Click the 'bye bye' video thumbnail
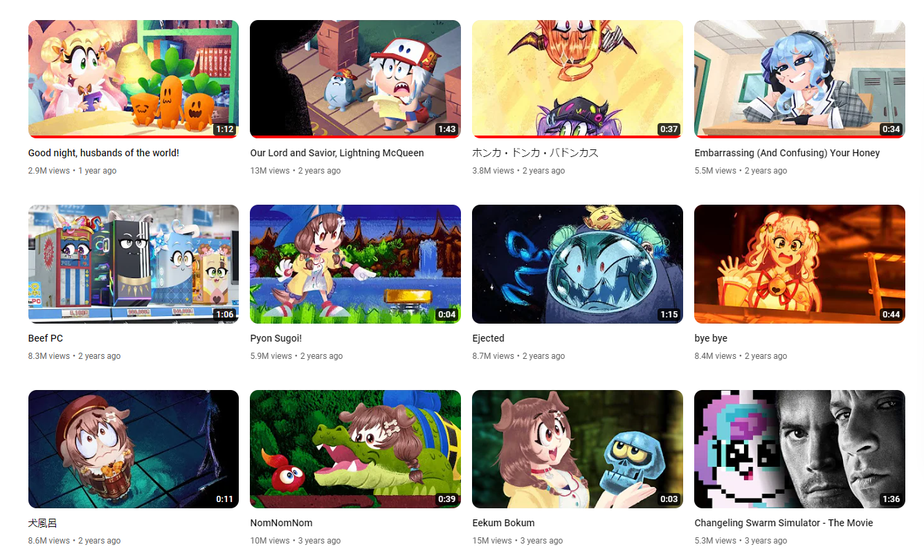This screenshot has width=924, height=556. click(x=799, y=264)
